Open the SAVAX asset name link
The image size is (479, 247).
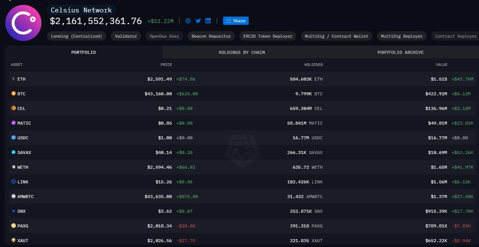[x=24, y=152]
